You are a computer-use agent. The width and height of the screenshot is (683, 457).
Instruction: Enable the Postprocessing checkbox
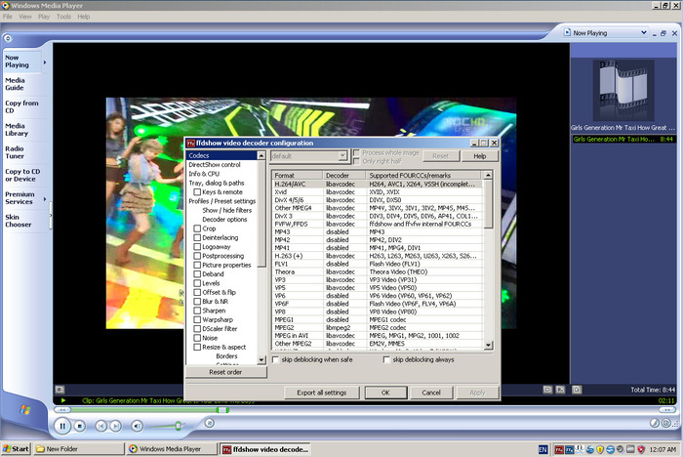[197, 256]
